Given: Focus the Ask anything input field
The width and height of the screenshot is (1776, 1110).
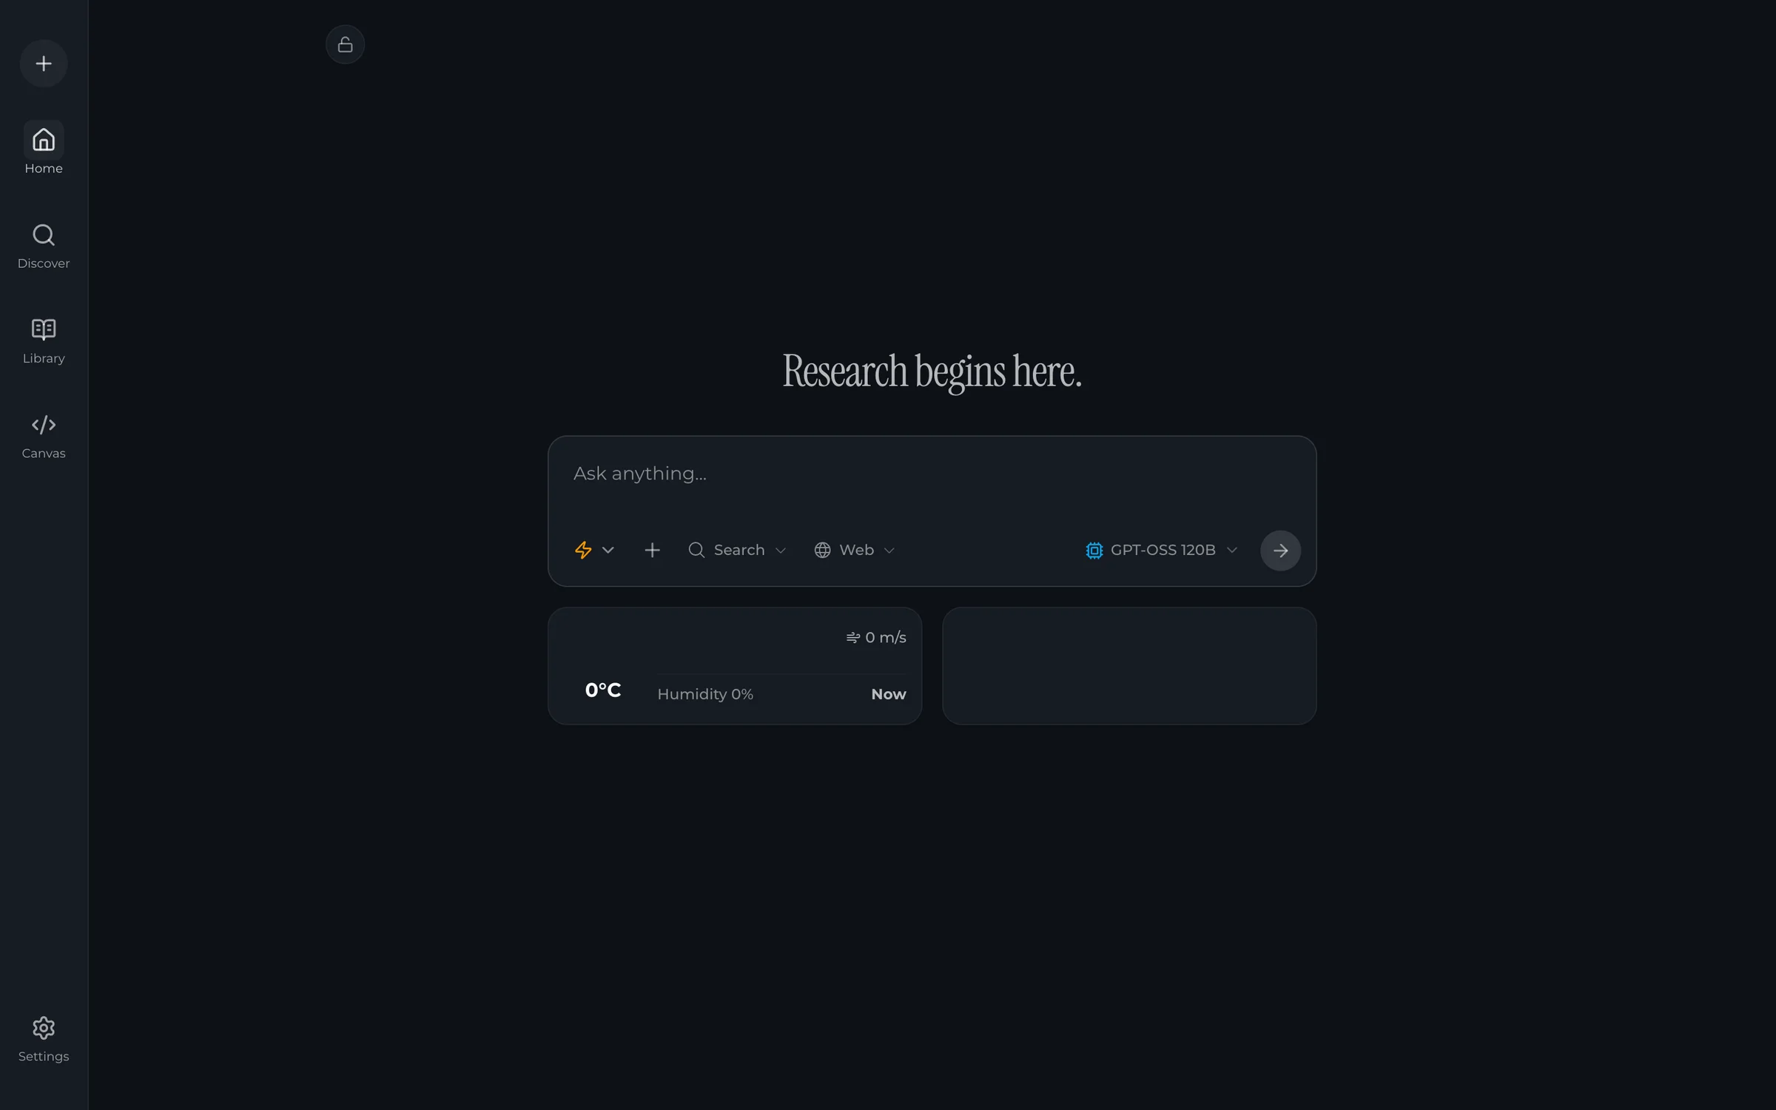Looking at the screenshot, I should coord(932,474).
